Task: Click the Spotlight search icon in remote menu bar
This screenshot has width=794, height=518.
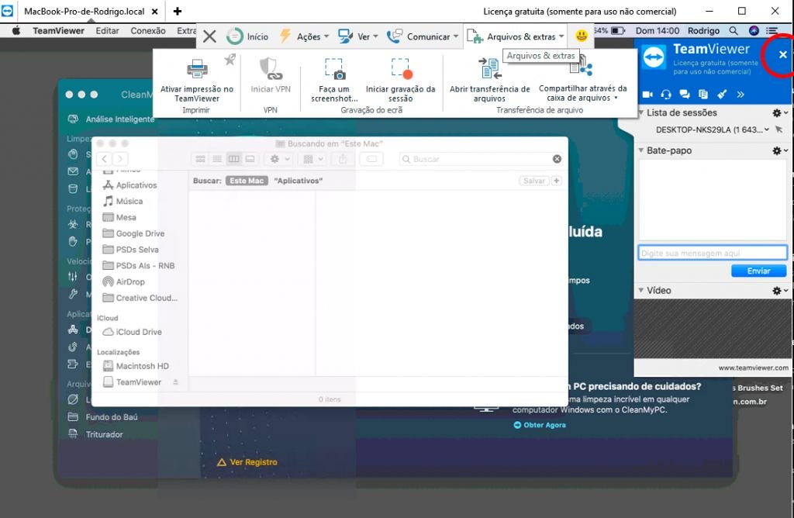Action: [734, 30]
